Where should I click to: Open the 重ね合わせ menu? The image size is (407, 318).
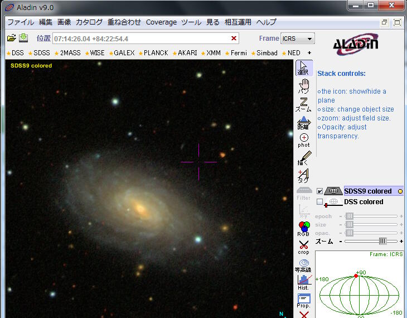coord(124,22)
